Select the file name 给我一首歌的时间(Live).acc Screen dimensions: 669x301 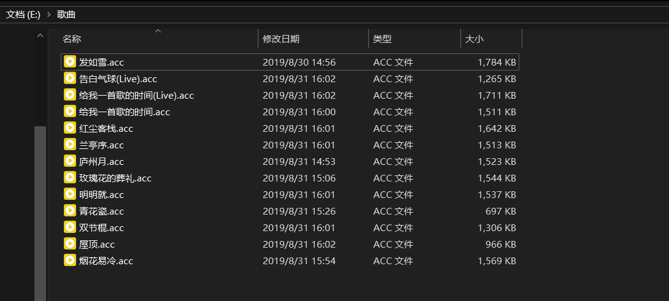[x=136, y=96]
